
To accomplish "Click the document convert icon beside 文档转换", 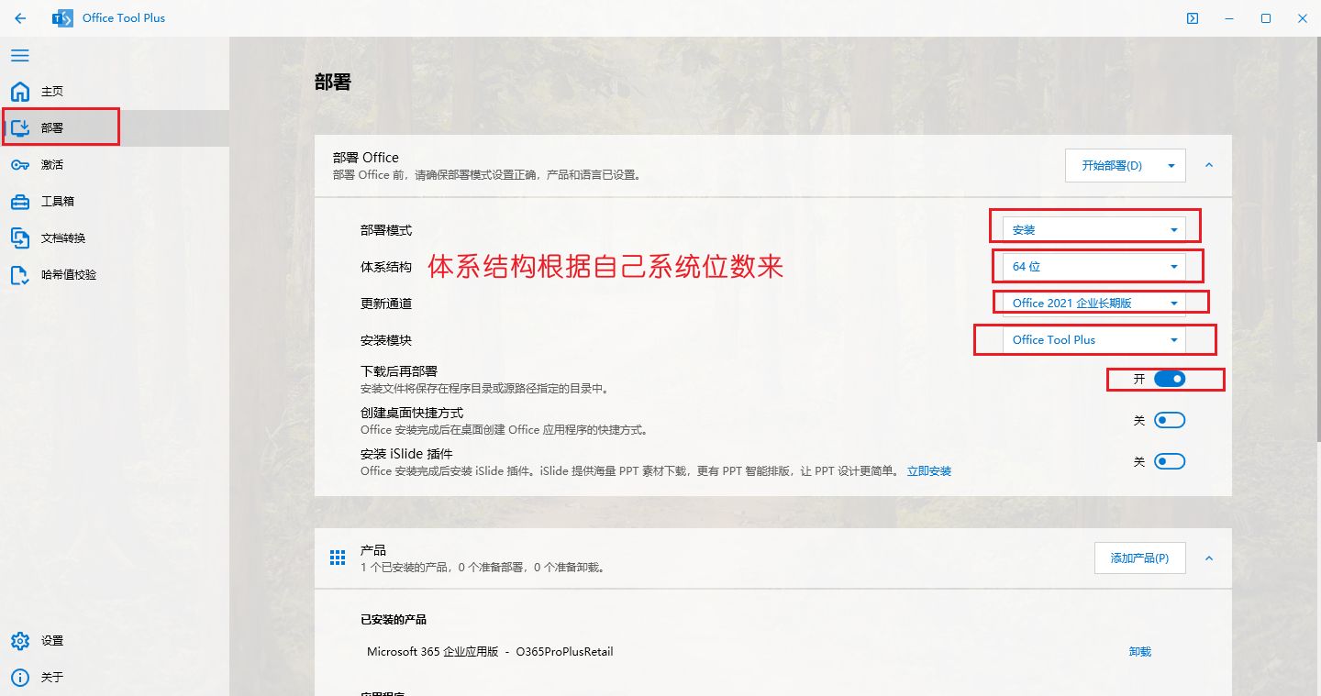I will [x=20, y=238].
